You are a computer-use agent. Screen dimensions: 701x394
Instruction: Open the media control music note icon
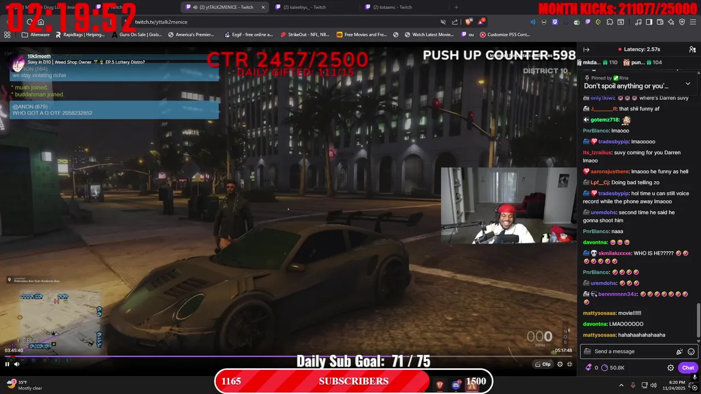[638, 22]
